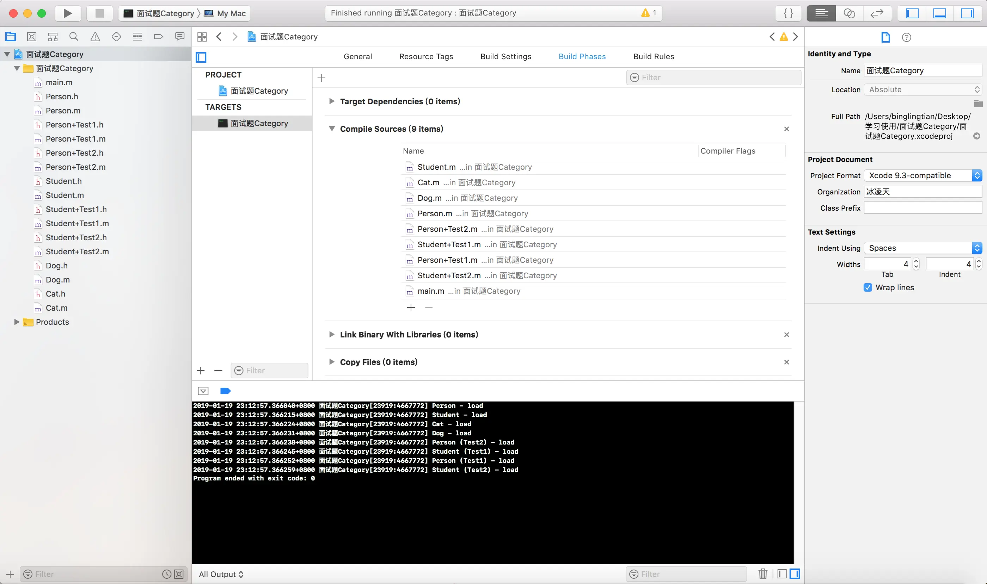Image resolution: width=987 pixels, height=584 pixels.
Task: Add a compile source with plus button
Action: point(411,307)
